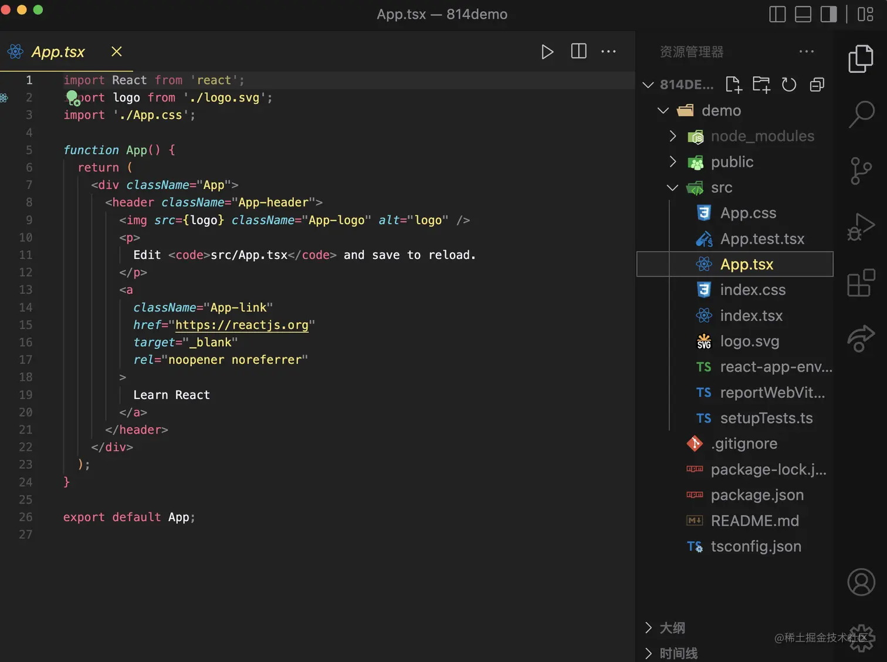Click the https://reactjs.org link in the code

[242, 325]
